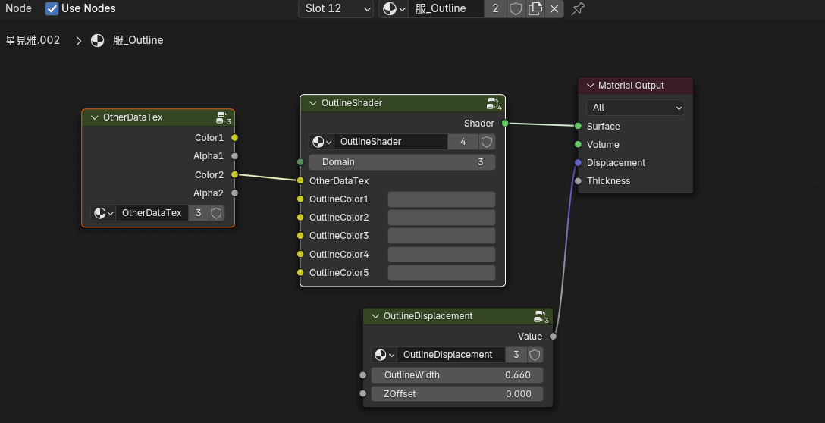Click the node group icon on OutlineShader header

(494, 103)
